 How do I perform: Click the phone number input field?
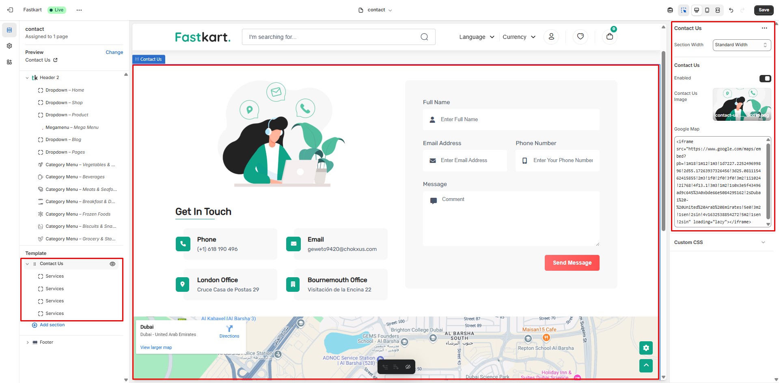tap(557, 160)
